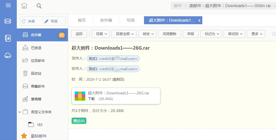Open the cloud drive icon
Image resolution: width=276 pixels, height=140 pixels.
8,56
